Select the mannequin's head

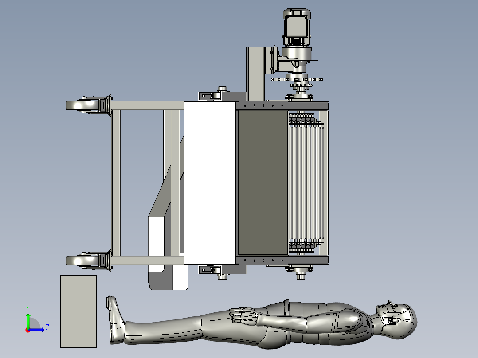pyautogui.click(x=396, y=320)
